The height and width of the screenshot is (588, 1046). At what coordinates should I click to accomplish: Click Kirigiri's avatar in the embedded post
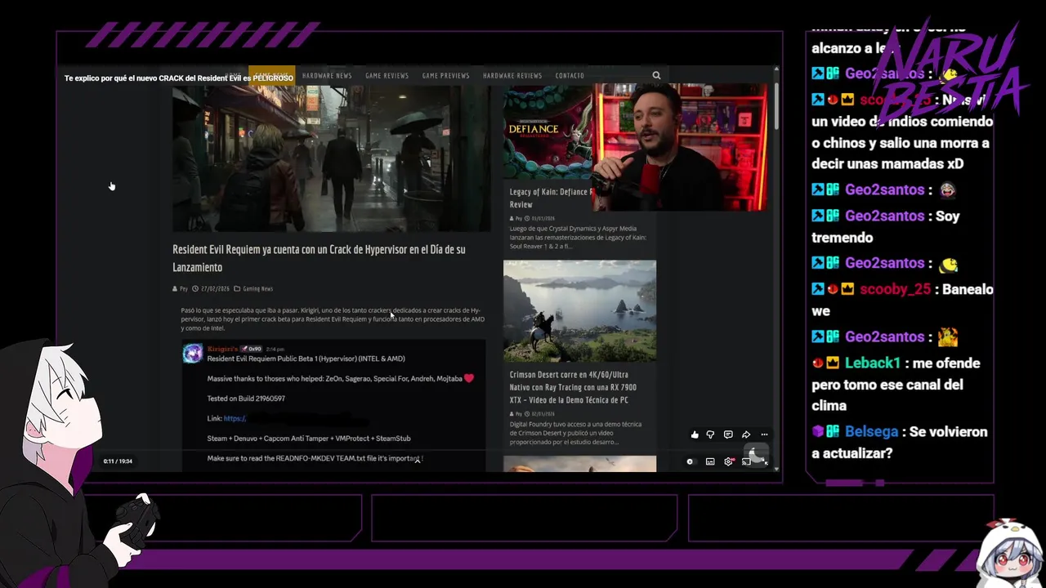pos(193,353)
